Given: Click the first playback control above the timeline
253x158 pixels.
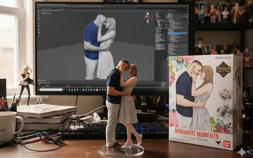Looking at the screenshot, I should tap(39, 80).
